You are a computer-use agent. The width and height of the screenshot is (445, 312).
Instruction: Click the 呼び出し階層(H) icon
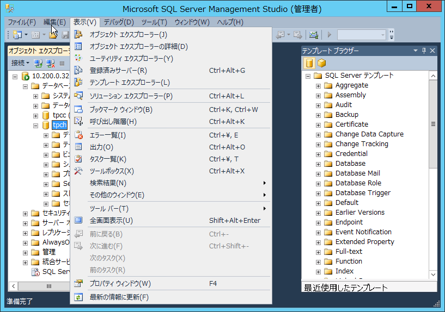pyautogui.click(x=78, y=121)
